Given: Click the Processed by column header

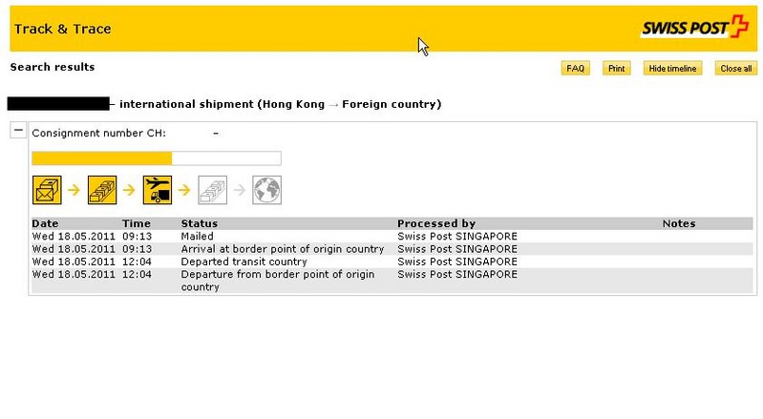Looking at the screenshot, I should [x=436, y=223].
